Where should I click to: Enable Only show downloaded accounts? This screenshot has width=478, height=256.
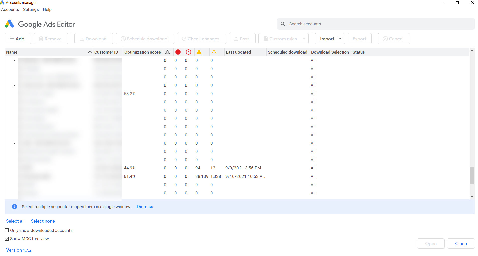click(x=6, y=230)
